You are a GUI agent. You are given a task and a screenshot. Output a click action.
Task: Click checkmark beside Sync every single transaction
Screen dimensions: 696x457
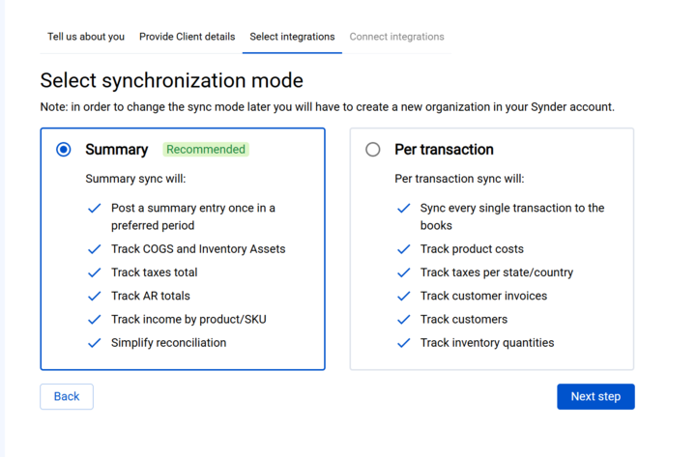404,209
